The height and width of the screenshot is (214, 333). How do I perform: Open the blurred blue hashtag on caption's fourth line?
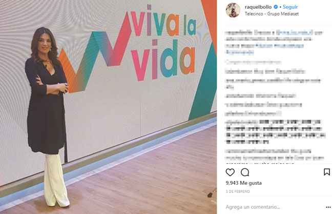click(x=240, y=52)
